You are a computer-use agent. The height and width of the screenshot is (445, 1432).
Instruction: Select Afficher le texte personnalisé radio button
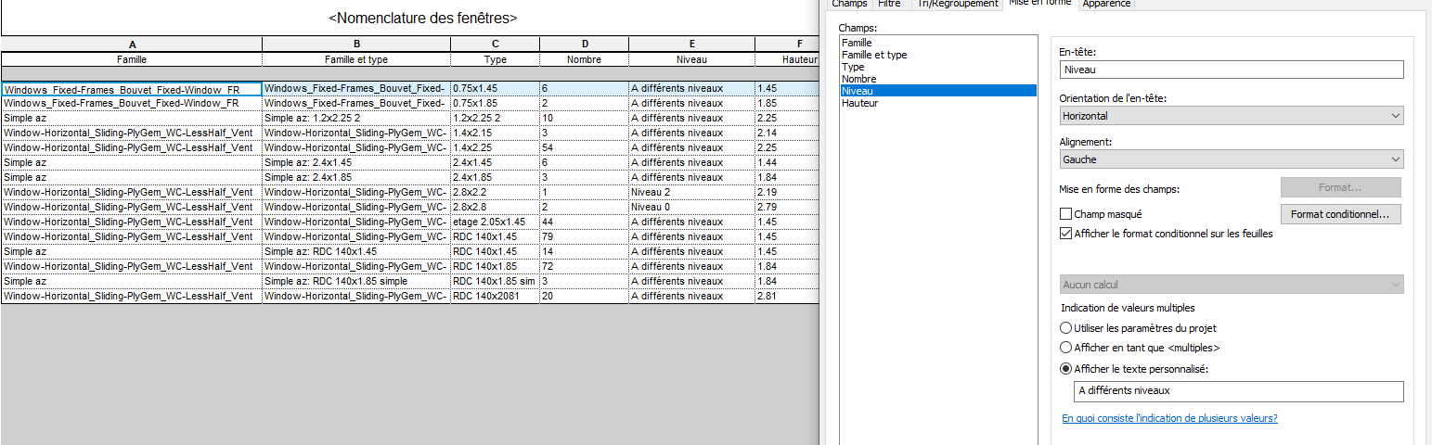point(1065,368)
